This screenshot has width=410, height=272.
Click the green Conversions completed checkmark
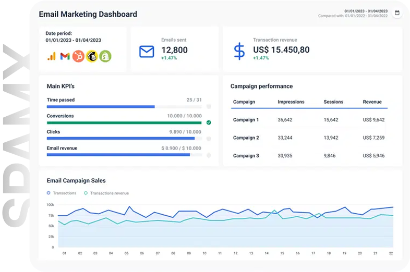pyautogui.click(x=209, y=122)
